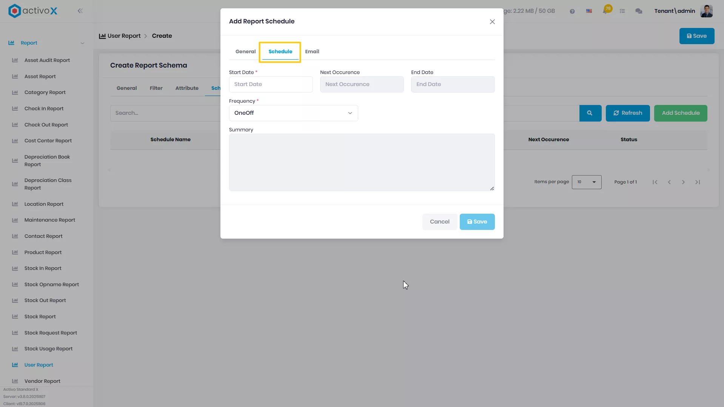Click Status column header
This screenshot has height=407, width=724.
628,140
